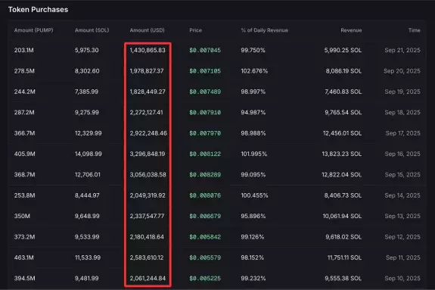
Task: Select the price $0.007045 link
Action: 205,50
